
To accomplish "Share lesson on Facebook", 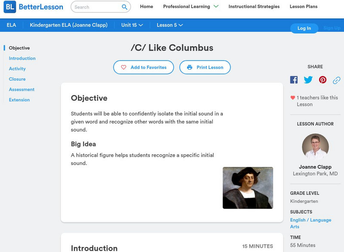I will point(294,80).
